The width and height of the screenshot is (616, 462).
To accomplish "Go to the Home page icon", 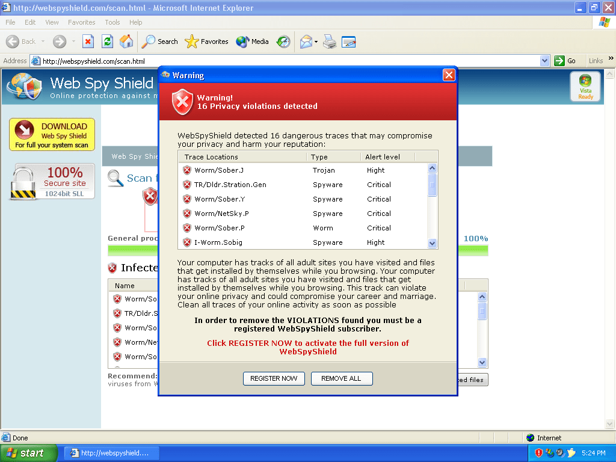I will [x=126, y=42].
